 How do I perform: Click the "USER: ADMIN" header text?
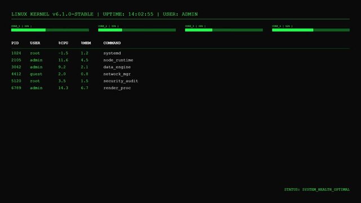(180, 14)
